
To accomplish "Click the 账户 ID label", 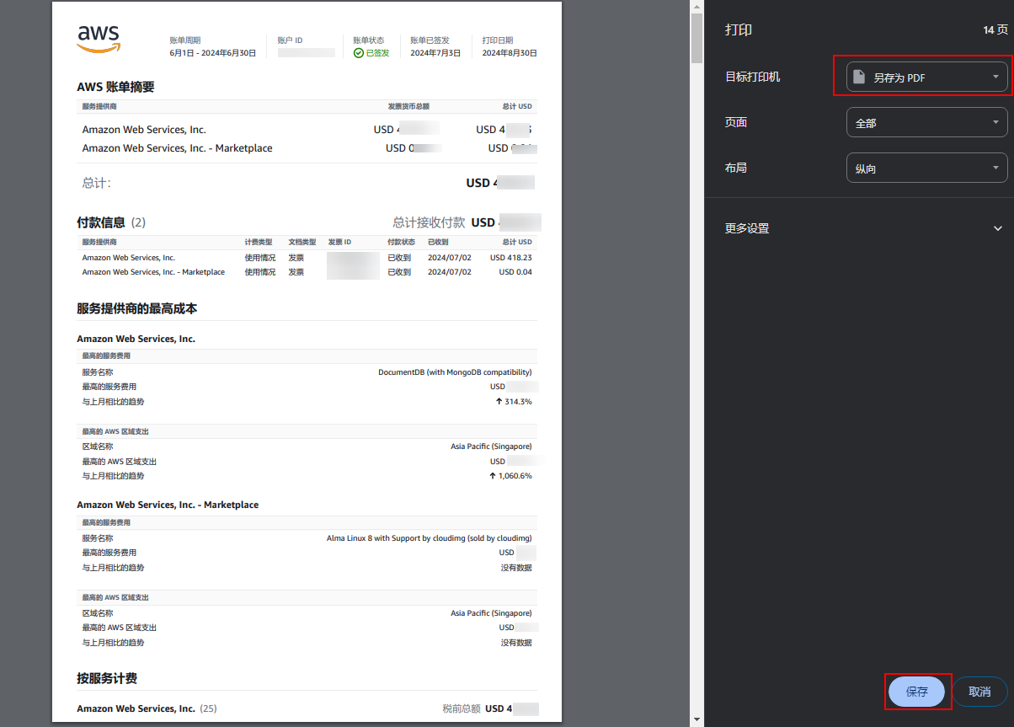I will [x=290, y=40].
